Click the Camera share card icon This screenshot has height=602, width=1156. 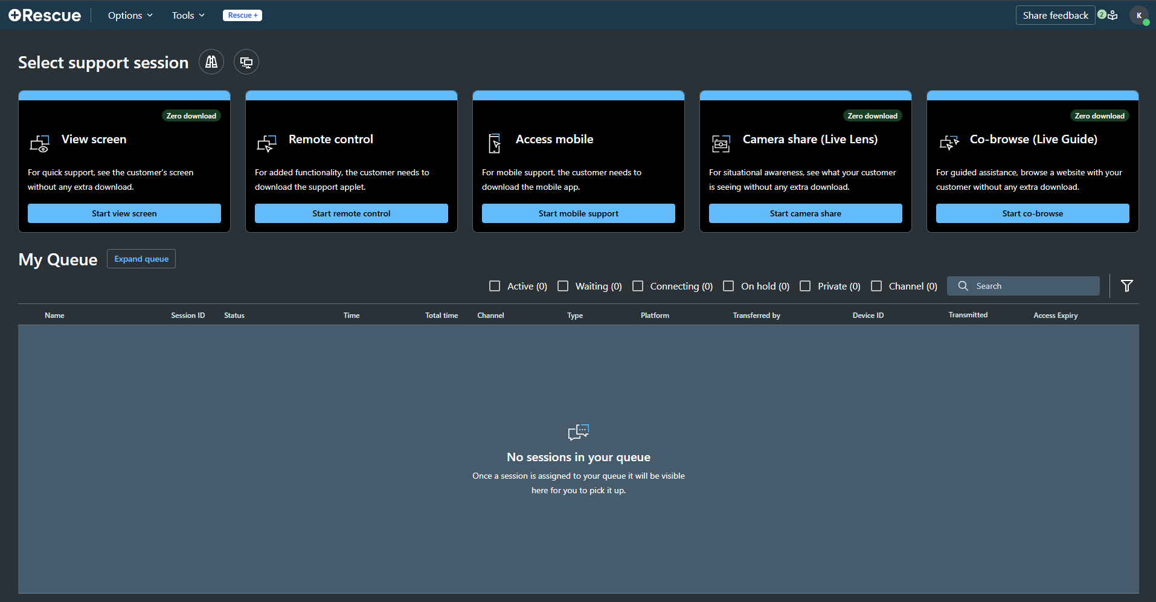(721, 143)
